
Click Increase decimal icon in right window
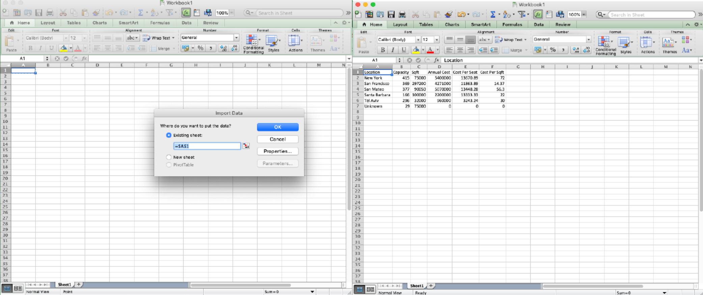click(576, 50)
